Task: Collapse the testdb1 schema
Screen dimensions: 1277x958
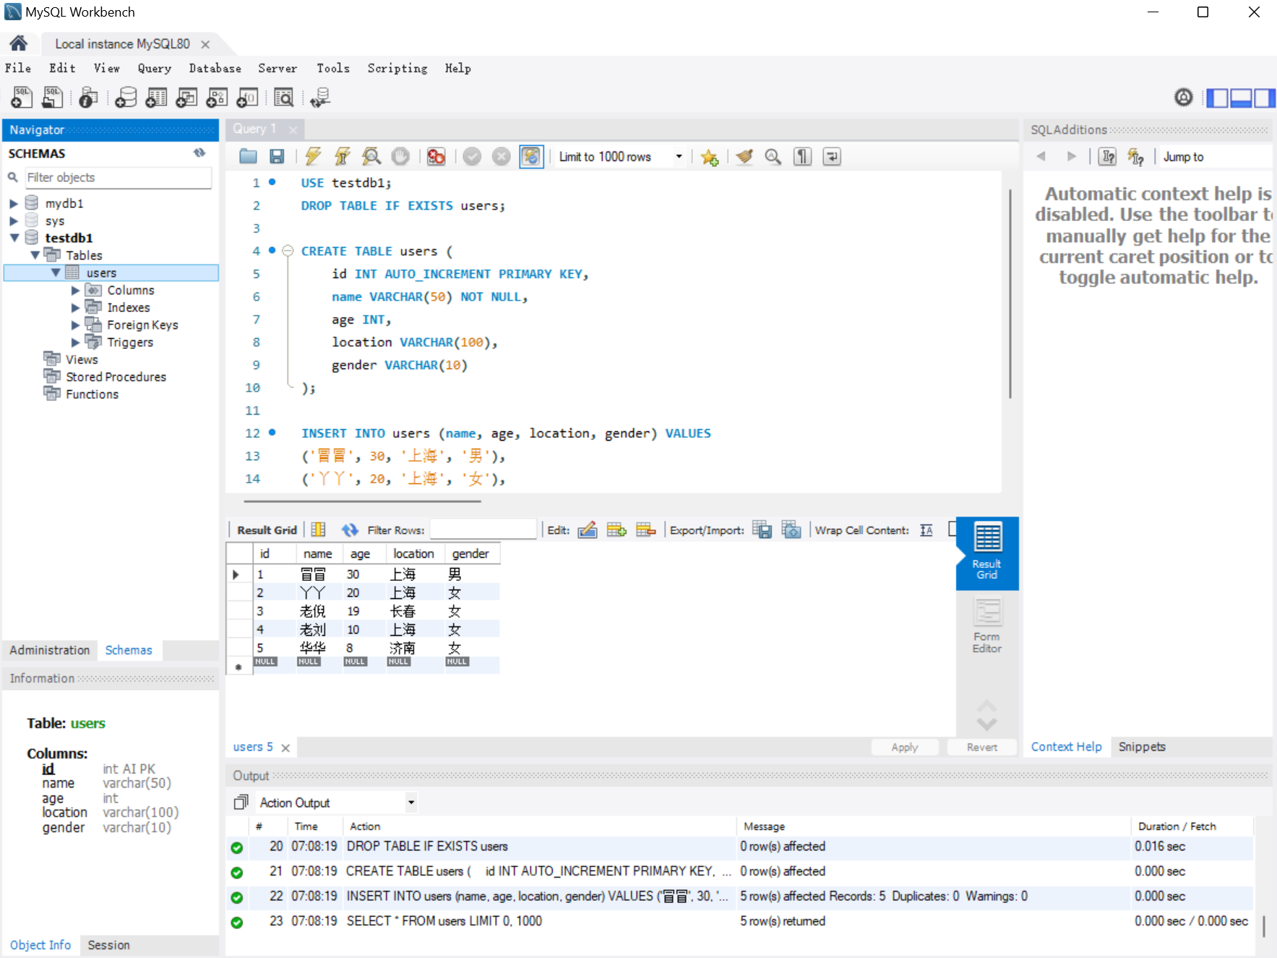Action: pyautogui.click(x=14, y=238)
